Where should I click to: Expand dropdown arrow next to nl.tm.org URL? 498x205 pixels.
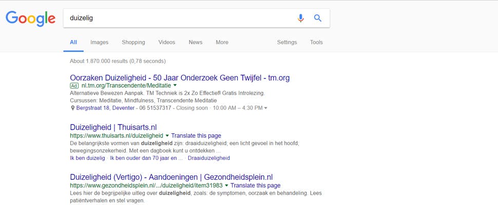click(x=175, y=86)
